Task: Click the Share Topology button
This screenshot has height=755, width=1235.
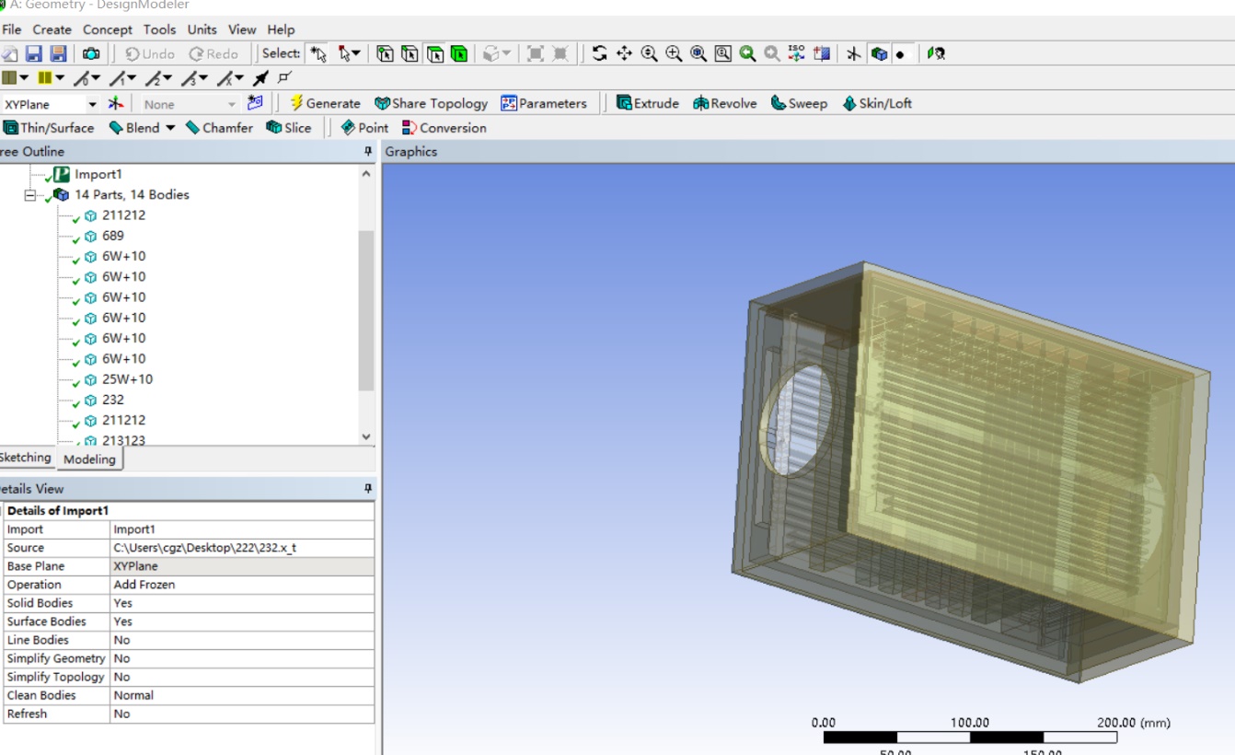Action: click(431, 103)
